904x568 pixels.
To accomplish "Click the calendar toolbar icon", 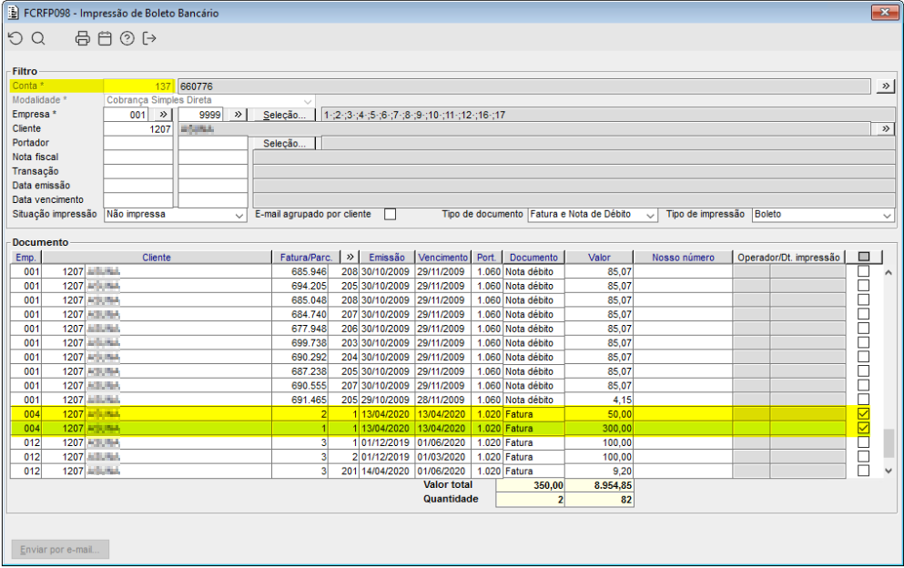I will 105,38.
